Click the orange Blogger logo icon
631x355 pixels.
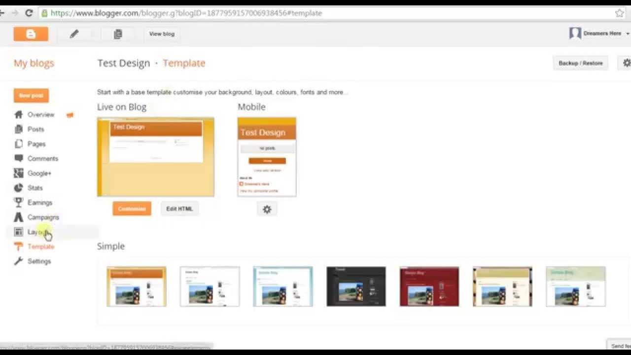pyautogui.click(x=31, y=34)
